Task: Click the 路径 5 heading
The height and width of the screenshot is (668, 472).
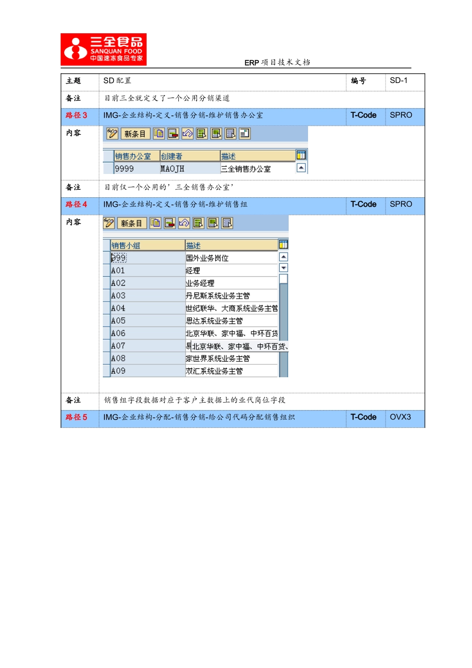Action: point(76,417)
